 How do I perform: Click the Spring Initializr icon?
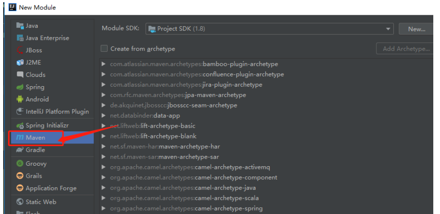(20, 126)
